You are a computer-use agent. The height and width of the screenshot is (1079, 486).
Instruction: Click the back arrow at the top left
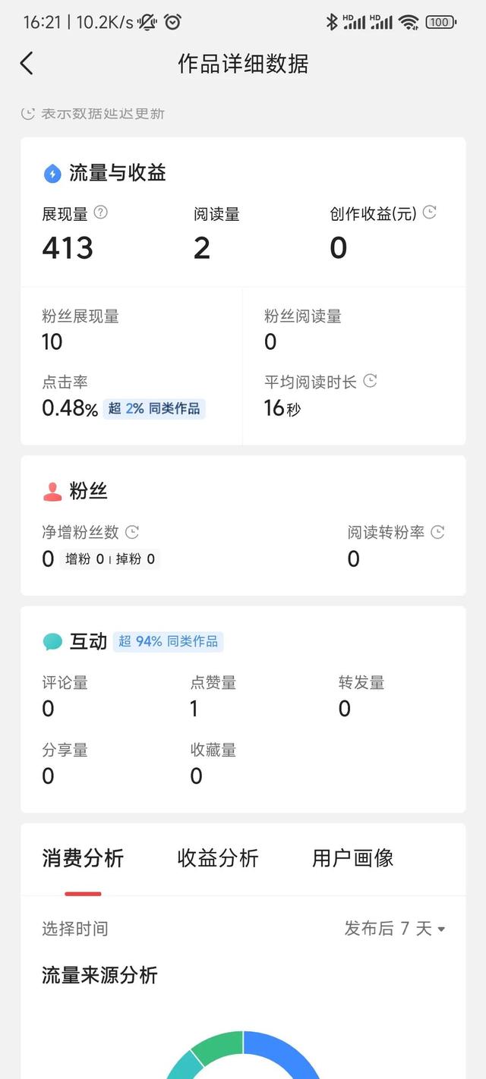click(27, 64)
